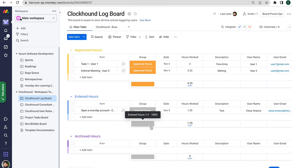Show board info icon next to title
Viewport: 292px width, 168px height.
129,14
